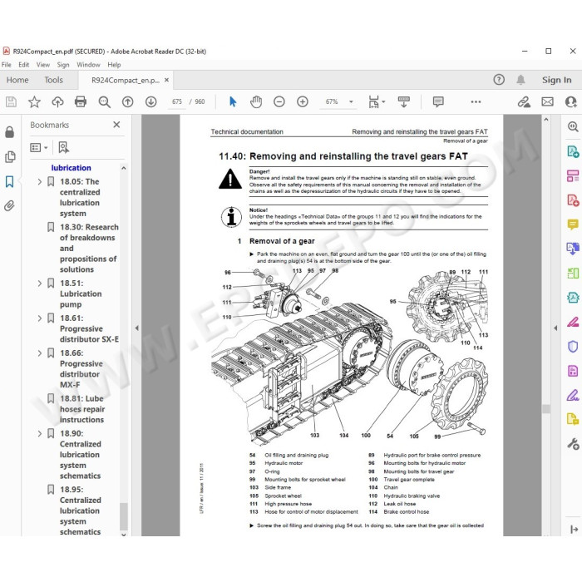
Task: Switch to the Tools tab
Action: click(x=53, y=80)
